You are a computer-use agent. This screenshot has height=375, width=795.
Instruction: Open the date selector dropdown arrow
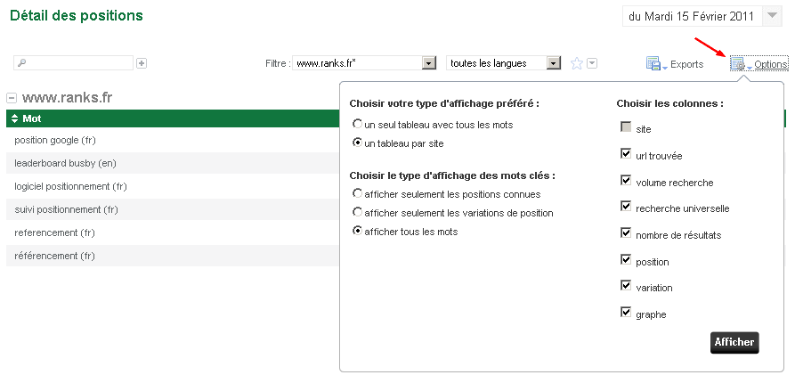[772, 16]
